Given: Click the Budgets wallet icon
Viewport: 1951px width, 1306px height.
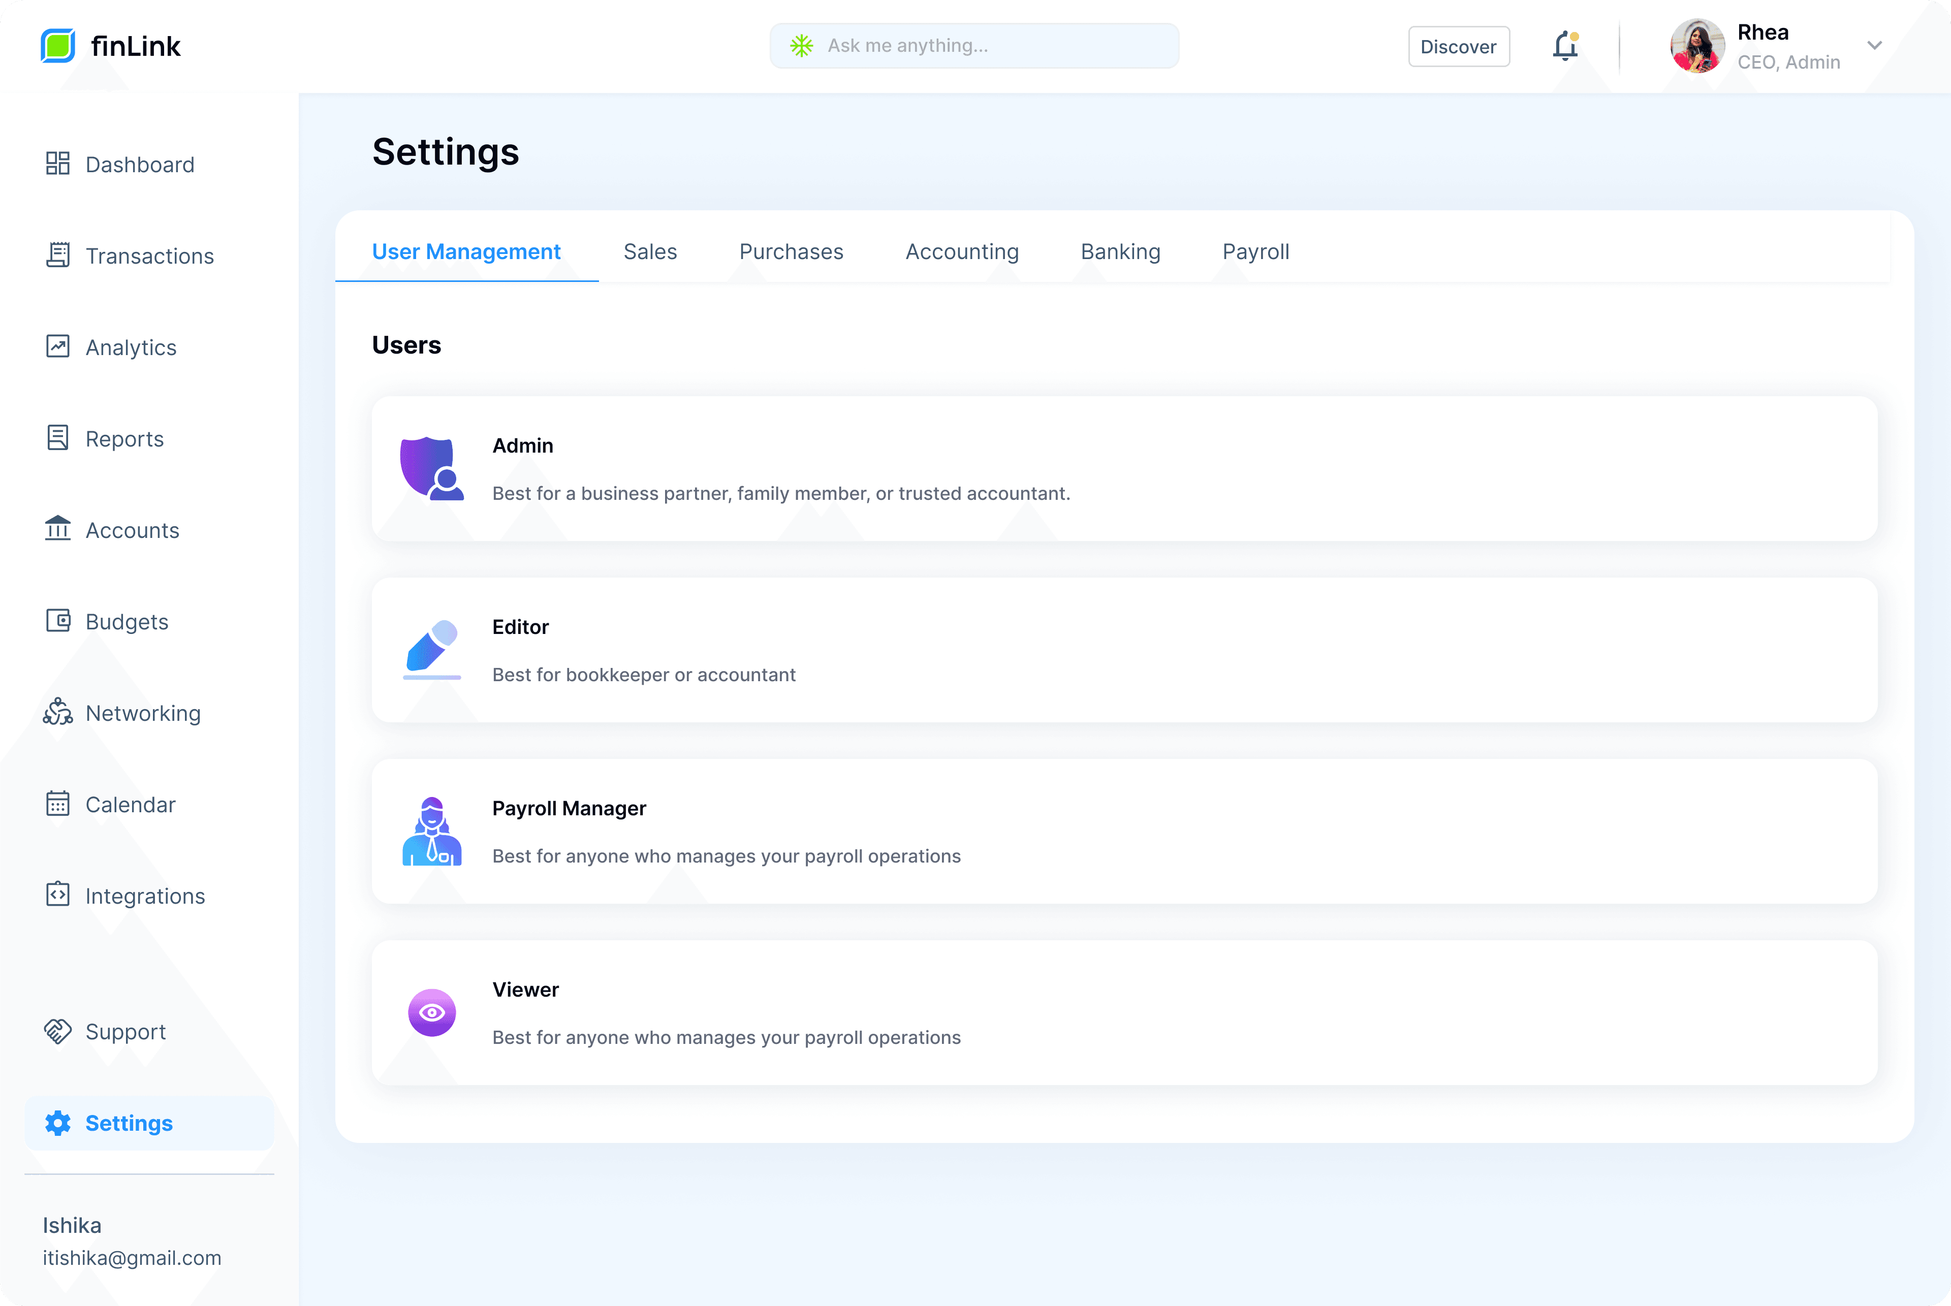Looking at the screenshot, I should [57, 621].
